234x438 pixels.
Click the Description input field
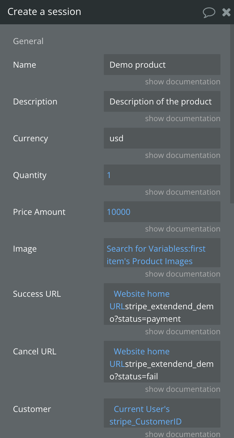point(162,101)
